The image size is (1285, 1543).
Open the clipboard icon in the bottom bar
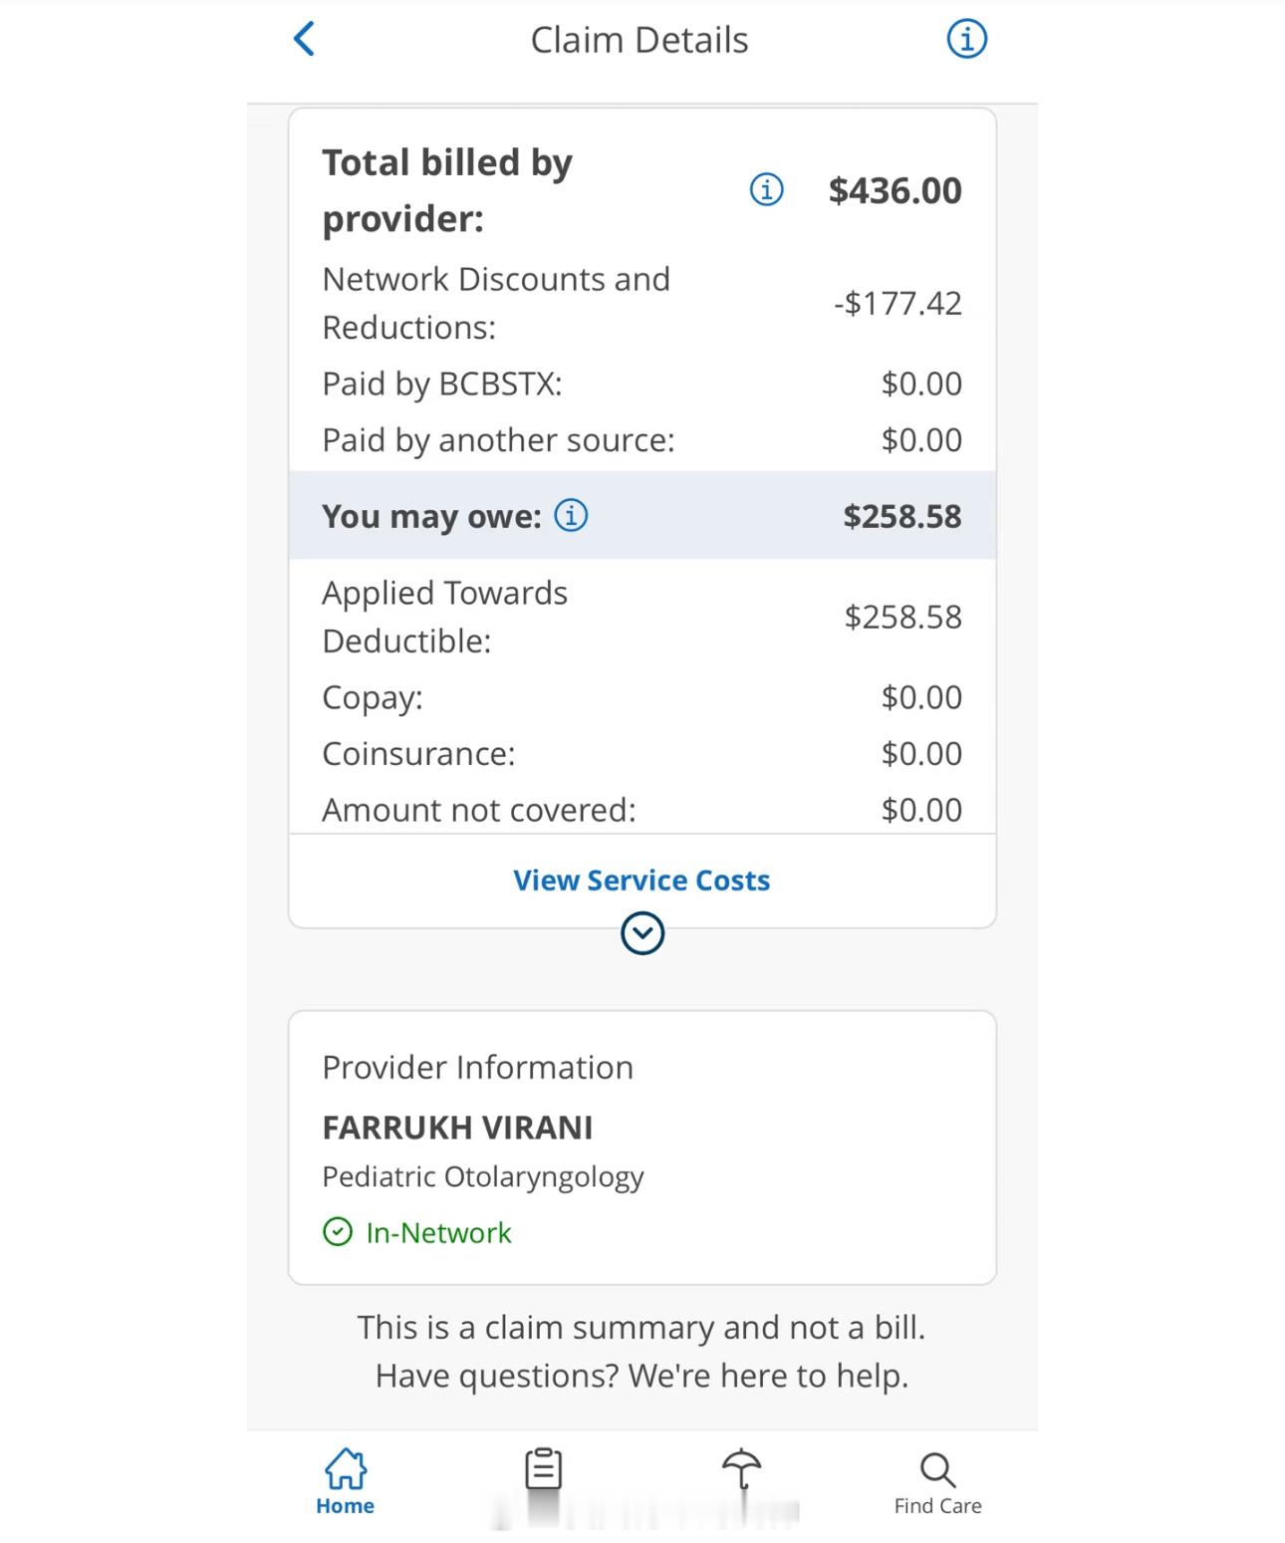click(544, 1470)
